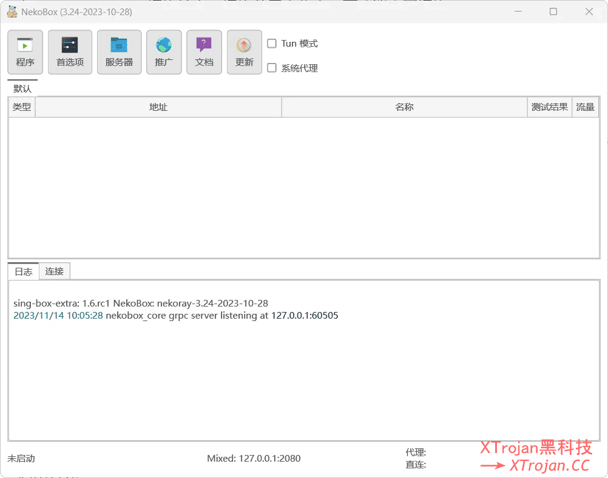
Task: Click the Mixed: 127.0.0.1:2080 status text
Action: [x=254, y=458]
